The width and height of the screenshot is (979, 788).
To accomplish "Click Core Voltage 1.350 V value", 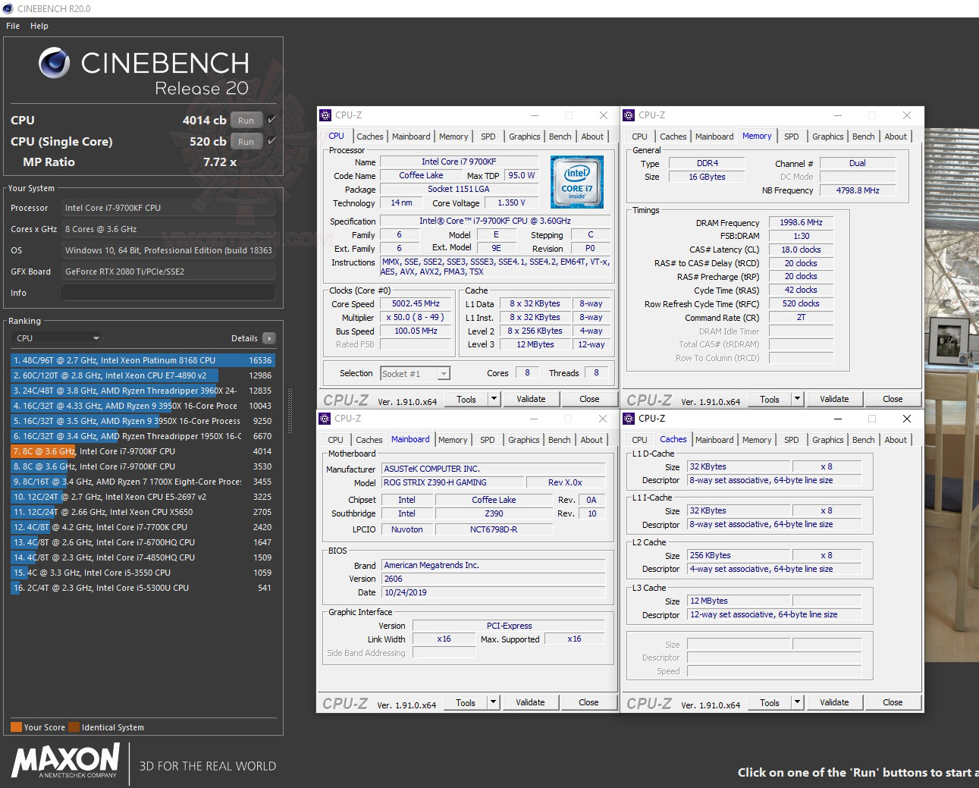I will click(x=511, y=202).
